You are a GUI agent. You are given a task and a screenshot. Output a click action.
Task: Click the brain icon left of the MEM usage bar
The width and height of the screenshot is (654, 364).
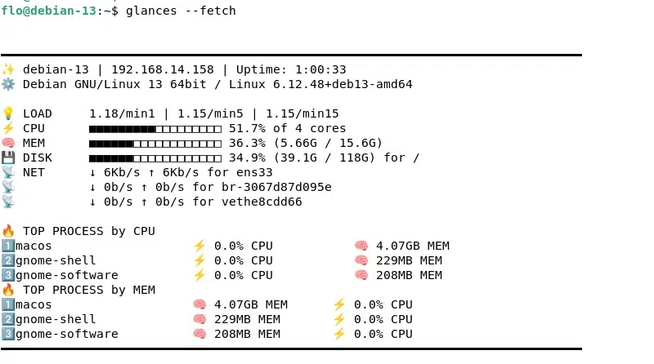[8, 143]
